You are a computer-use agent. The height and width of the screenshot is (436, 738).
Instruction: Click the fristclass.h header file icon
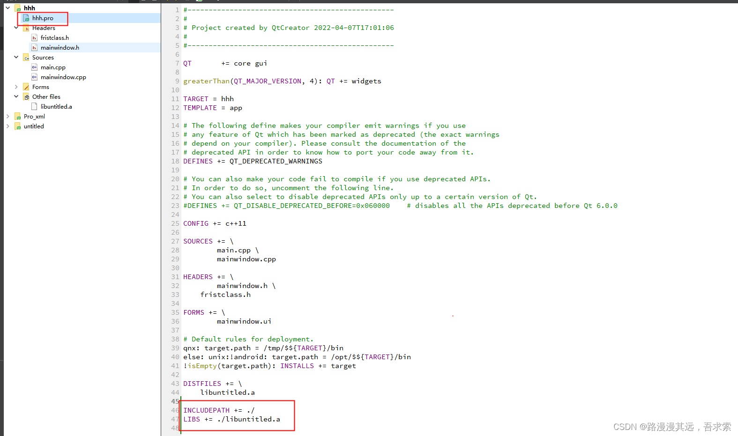[34, 37]
